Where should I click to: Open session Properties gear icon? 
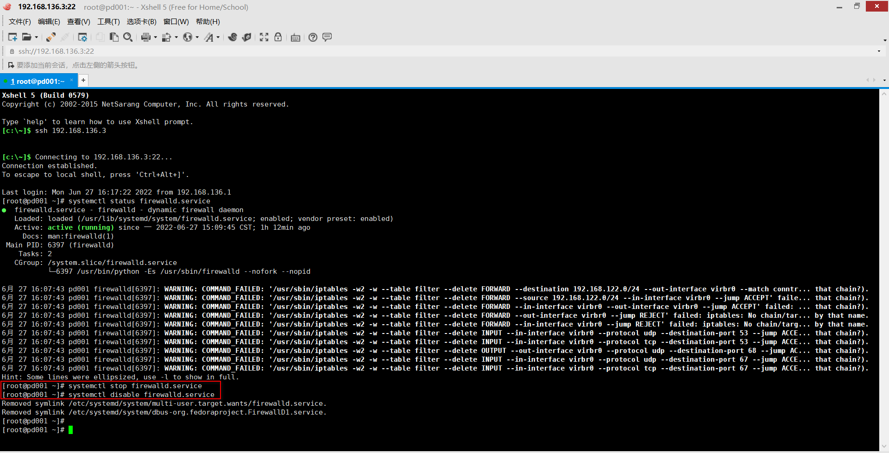tap(82, 37)
